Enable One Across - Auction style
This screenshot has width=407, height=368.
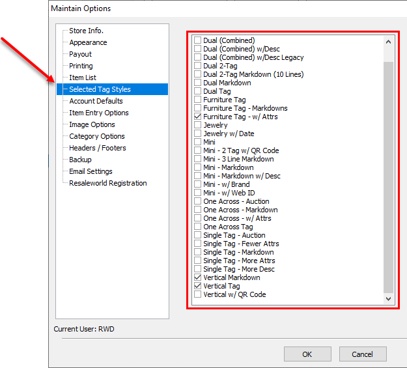(197, 201)
